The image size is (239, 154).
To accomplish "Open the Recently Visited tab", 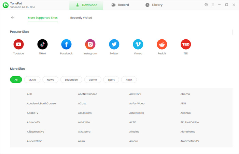I will point(81,17).
